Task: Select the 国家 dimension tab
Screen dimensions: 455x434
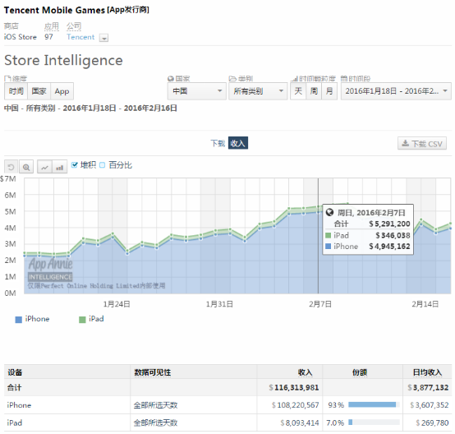Action: (x=39, y=91)
